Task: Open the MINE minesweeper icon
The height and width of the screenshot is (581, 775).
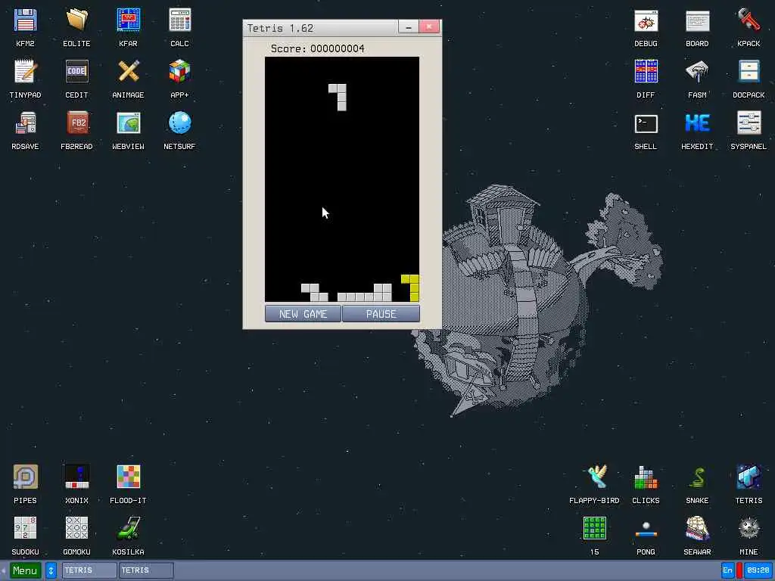Action: [749, 529]
